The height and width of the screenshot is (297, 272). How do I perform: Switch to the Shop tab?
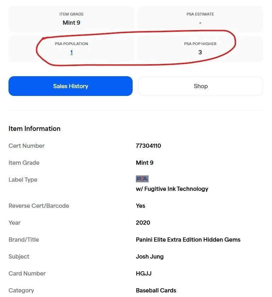tap(201, 86)
